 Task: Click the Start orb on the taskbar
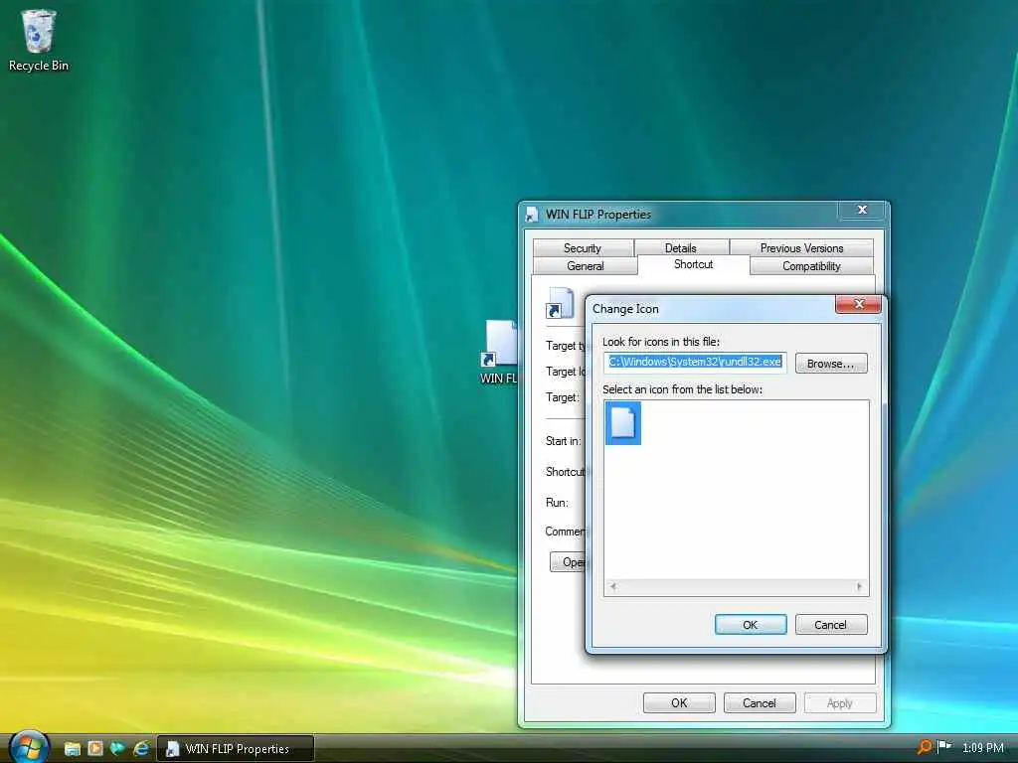28,747
